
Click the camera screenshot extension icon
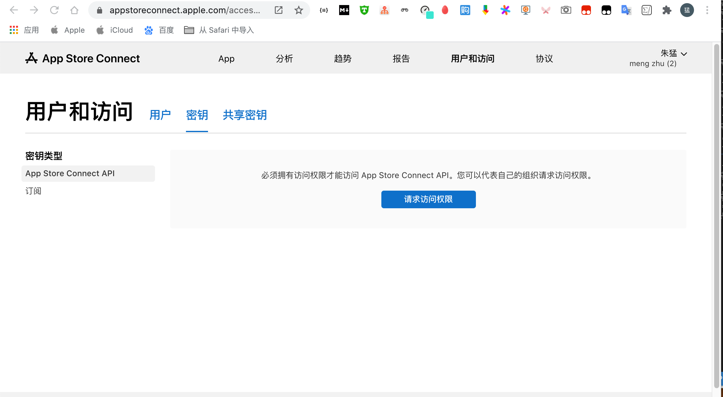coord(566,10)
